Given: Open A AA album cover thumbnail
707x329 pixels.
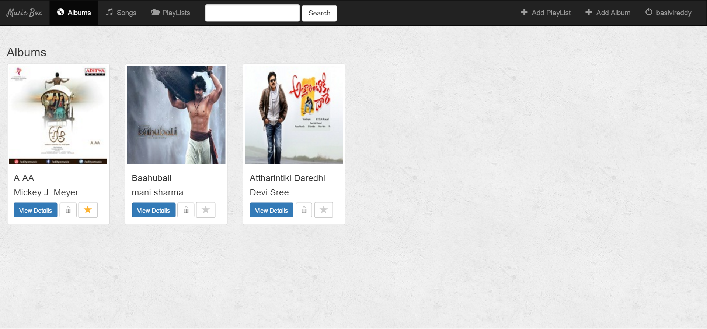Looking at the screenshot, I should [x=58, y=115].
